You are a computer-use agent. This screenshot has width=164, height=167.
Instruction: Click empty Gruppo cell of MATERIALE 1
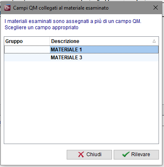click(x=27, y=50)
